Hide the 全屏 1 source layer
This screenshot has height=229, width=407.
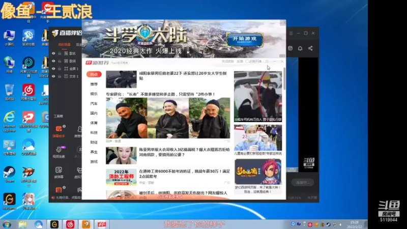click(x=53, y=69)
